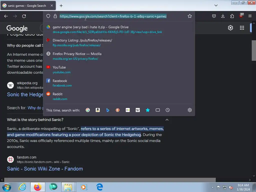The width and height of the screenshot is (256, 192).
Task: Open the Google apps grid
Action: (242, 28)
